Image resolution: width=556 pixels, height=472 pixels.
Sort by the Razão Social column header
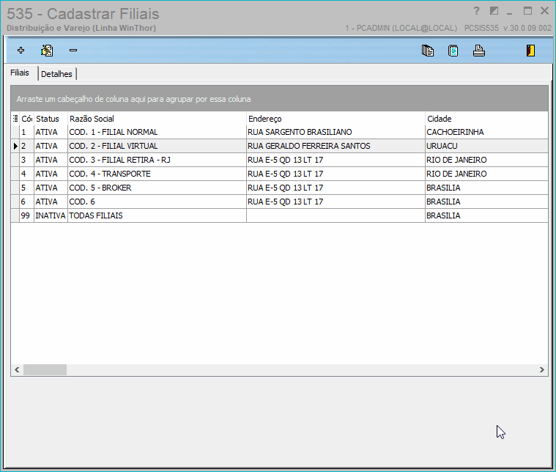(x=157, y=119)
